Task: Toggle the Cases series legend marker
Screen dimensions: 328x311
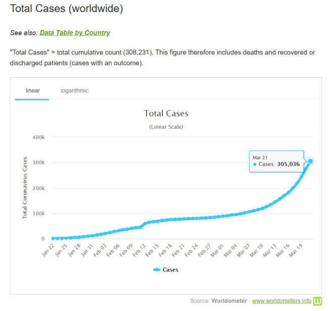Action: (156, 270)
